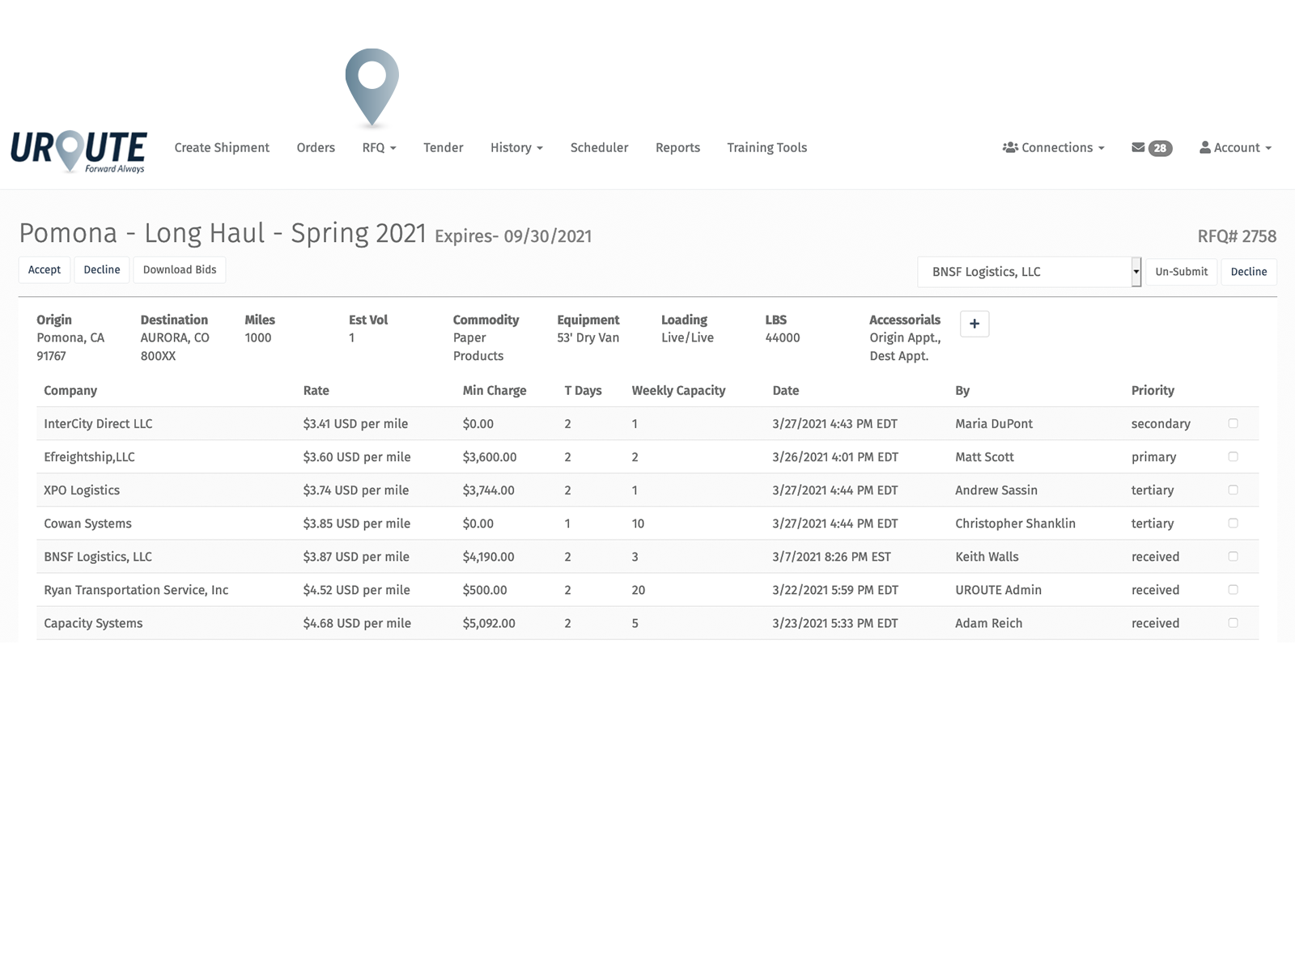Viewport: 1295px width, 971px height.
Task: Download the bids file
Action: [180, 269]
